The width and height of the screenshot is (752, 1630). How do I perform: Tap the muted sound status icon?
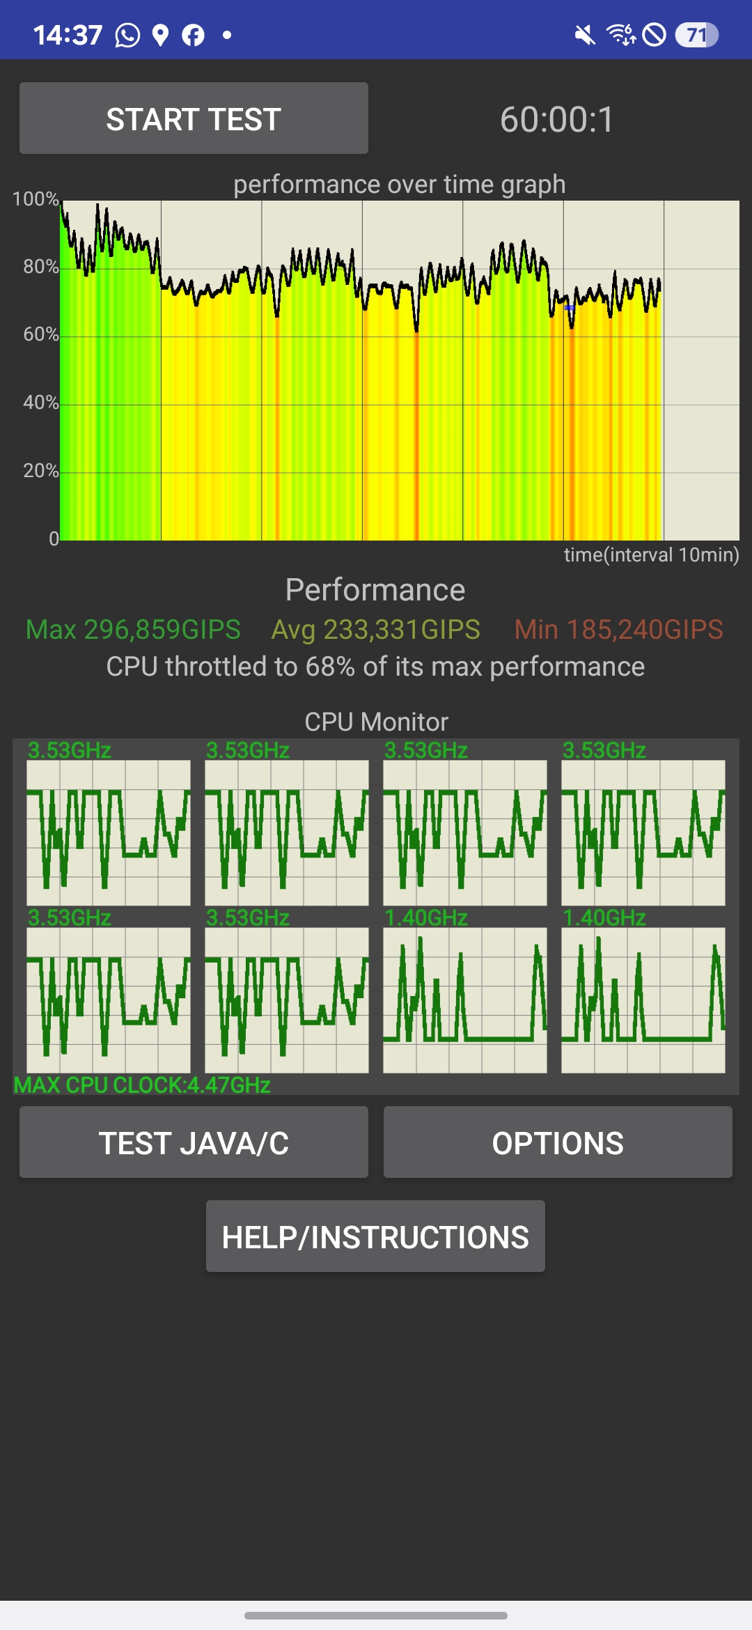pyautogui.click(x=585, y=35)
